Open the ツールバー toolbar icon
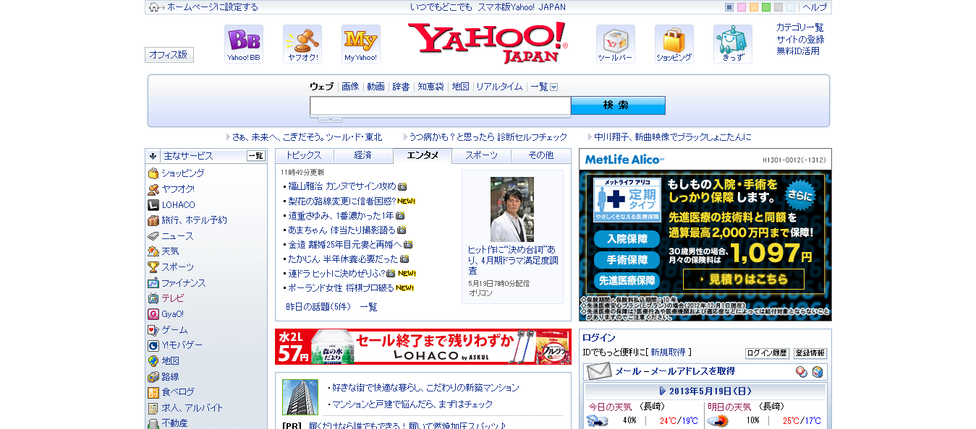Image resolution: width=976 pixels, height=429 pixels. (616, 44)
